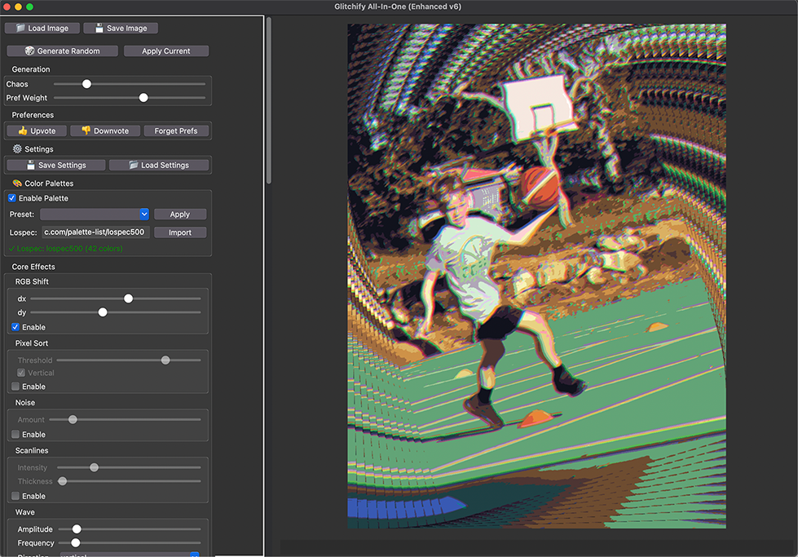Click the Pixel Sort Threshold slider
The height and width of the screenshot is (557, 798).
click(x=165, y=360)
